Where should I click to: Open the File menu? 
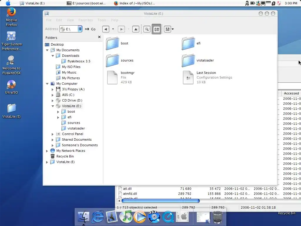tap(49, 20)
